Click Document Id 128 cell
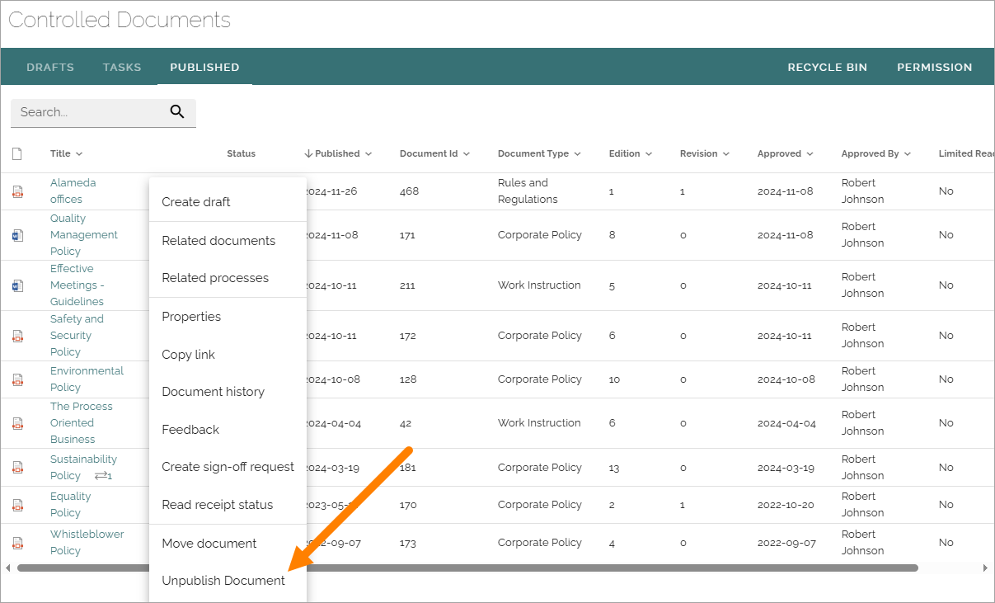995x603 pixels. [409, 379]
